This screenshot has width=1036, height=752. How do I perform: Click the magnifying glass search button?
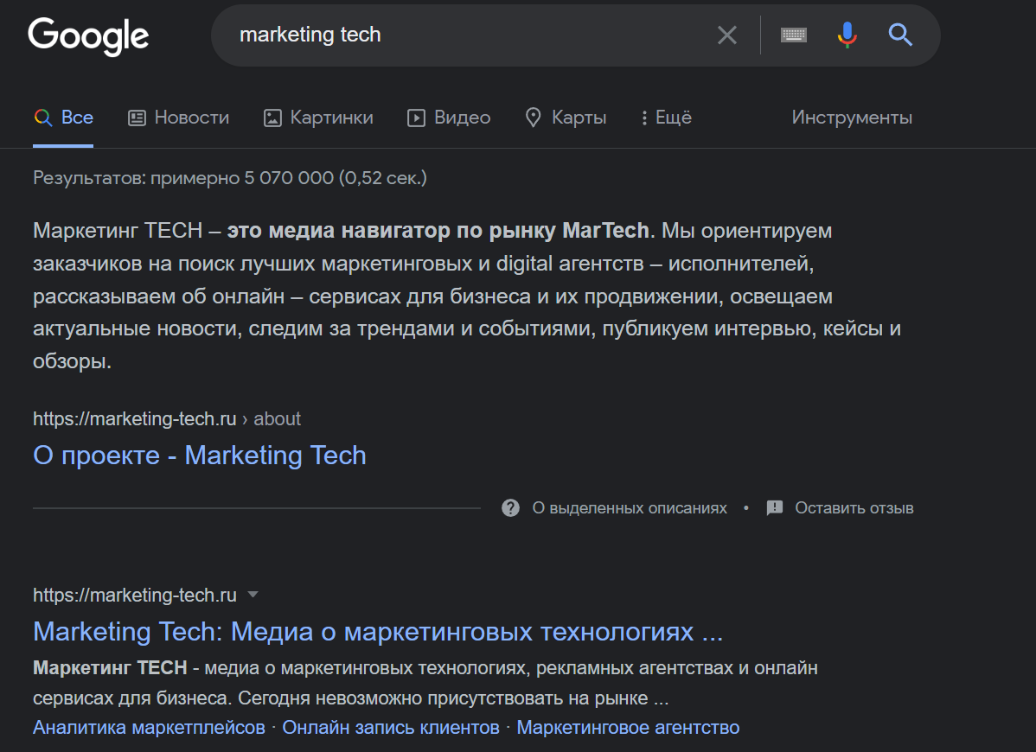pos(900,35)
